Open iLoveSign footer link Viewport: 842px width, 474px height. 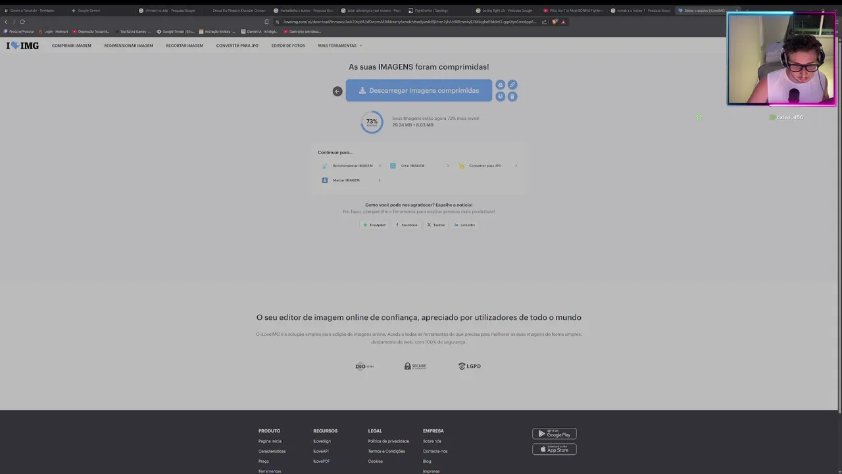(x=322, y=441)
